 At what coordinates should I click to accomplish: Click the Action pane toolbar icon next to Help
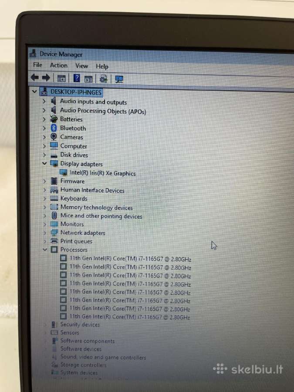click(88, 79)
